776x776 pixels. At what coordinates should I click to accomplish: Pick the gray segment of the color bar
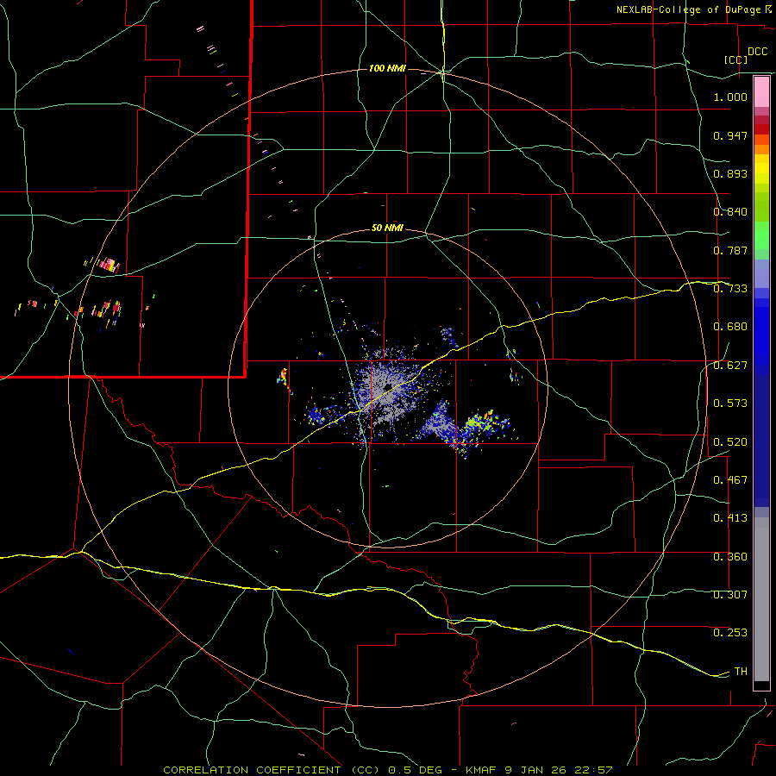click(761, 599)
